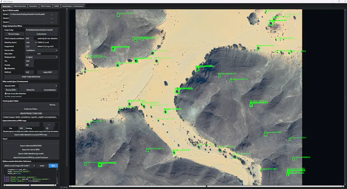Click START TILED DETECTION button

(31, 77)
